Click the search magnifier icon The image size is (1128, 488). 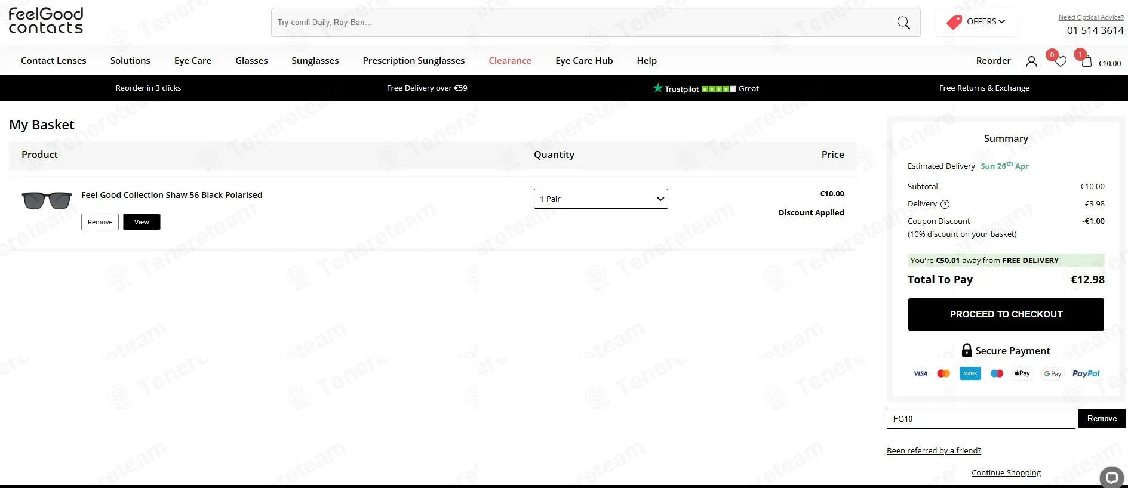point(903,23)
